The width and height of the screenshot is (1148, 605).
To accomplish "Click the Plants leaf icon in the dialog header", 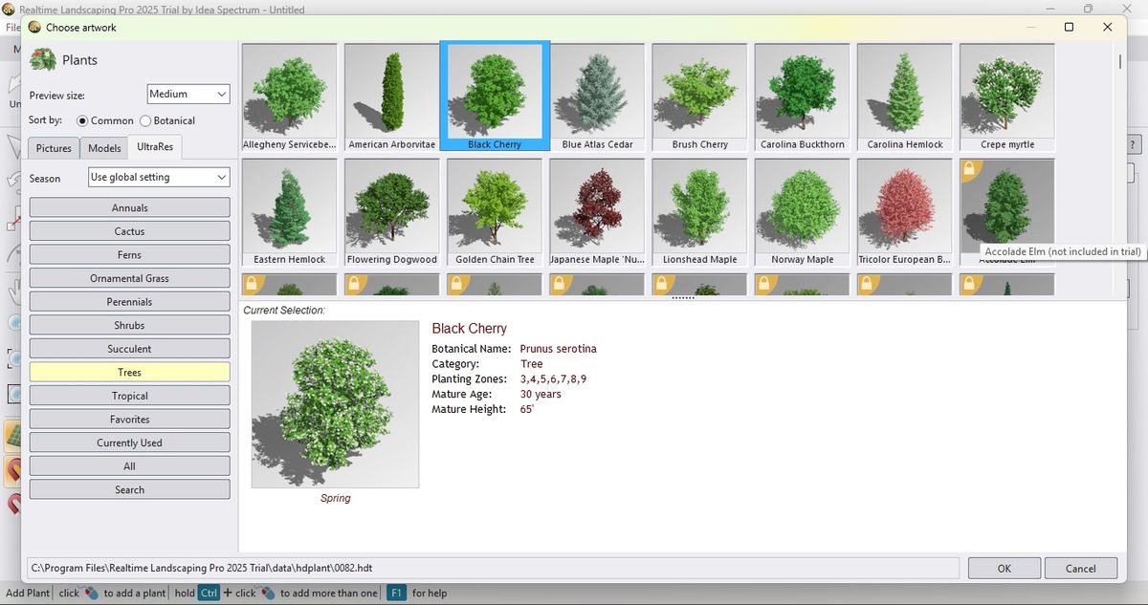I will (42, 58).
